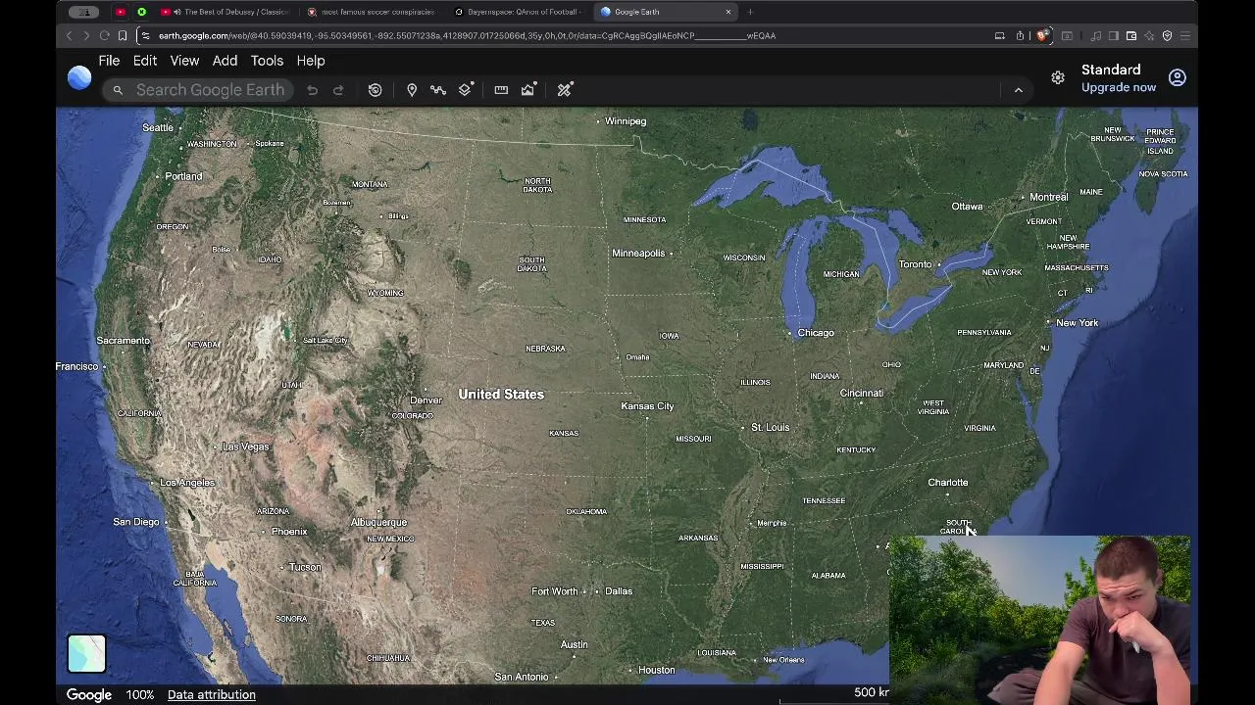1255x705 pixels.
Task: Open the account profile icon
Action: tap(1178, 77)
